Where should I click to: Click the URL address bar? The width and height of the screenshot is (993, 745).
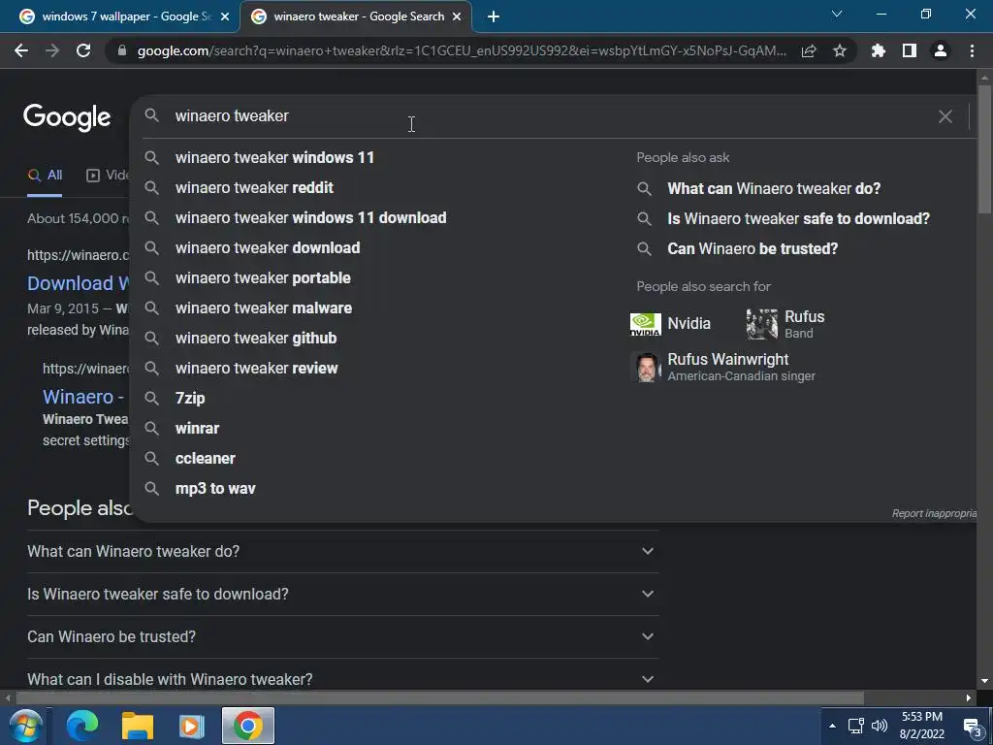tap(462, 50)
